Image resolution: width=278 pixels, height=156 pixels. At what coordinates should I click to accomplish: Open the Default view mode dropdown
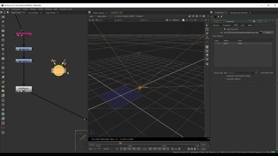(x=176, y=20)
